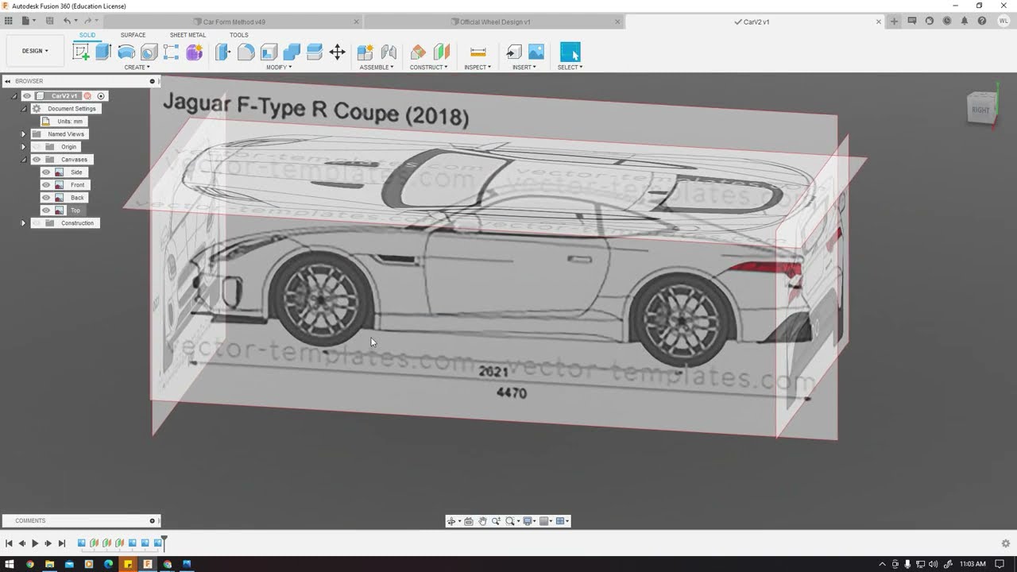Toggle visibility of CarV2 v1 component
Viewport: 1017px width, 572px height.
(27, 96)
